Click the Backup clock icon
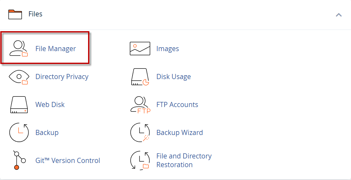 point(19,132)
